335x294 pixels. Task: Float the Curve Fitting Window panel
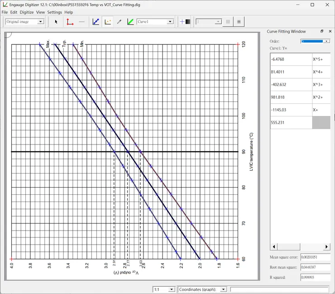coord(322,31)
